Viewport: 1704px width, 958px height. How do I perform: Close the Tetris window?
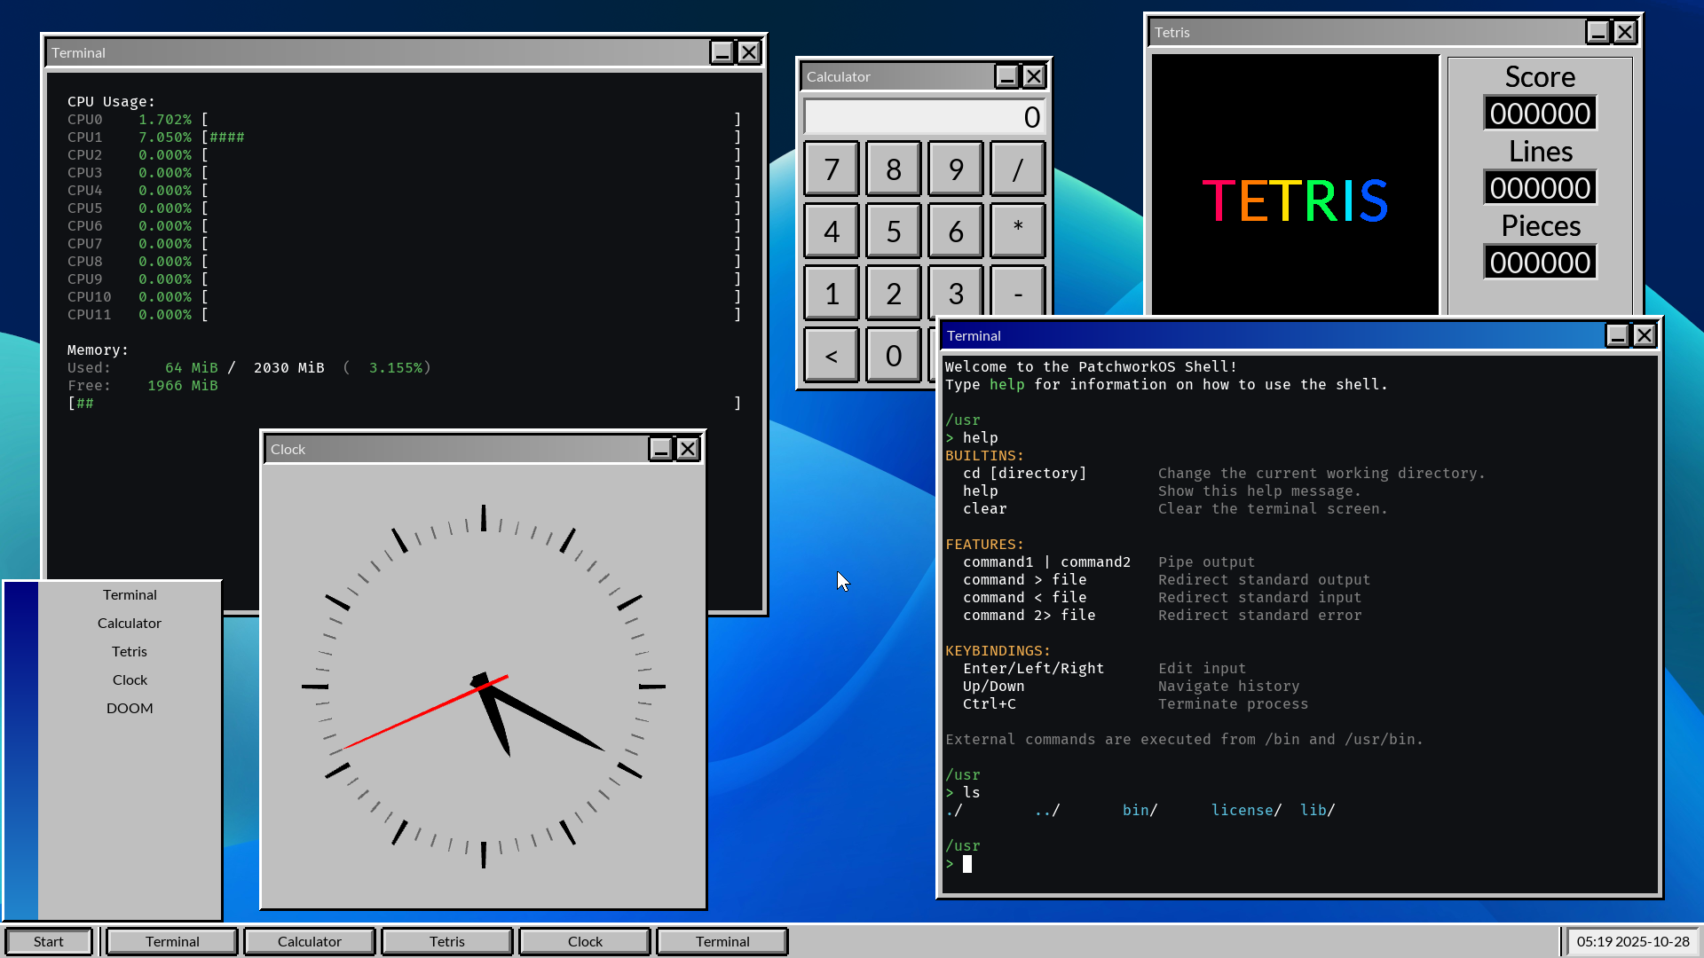pyautogui.click(x=1624, y=32)
